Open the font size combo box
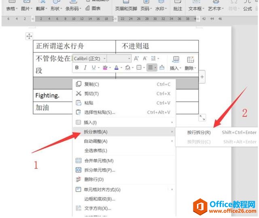The height and width of the screenshot is (218, 259). tap(119, 58)
